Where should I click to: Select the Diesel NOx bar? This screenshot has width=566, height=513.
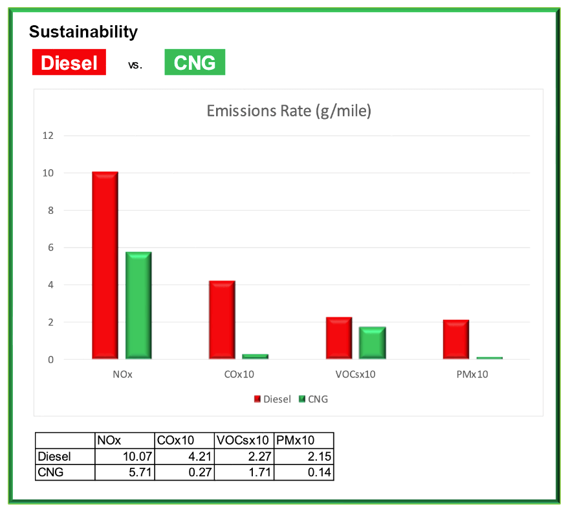click(x=105, y=265)
